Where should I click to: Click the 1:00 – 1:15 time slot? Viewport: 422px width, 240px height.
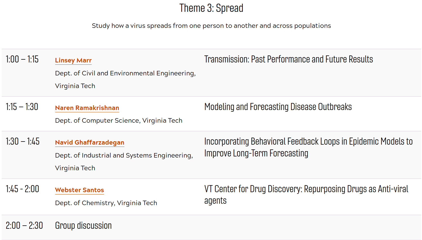pos(22,59)
